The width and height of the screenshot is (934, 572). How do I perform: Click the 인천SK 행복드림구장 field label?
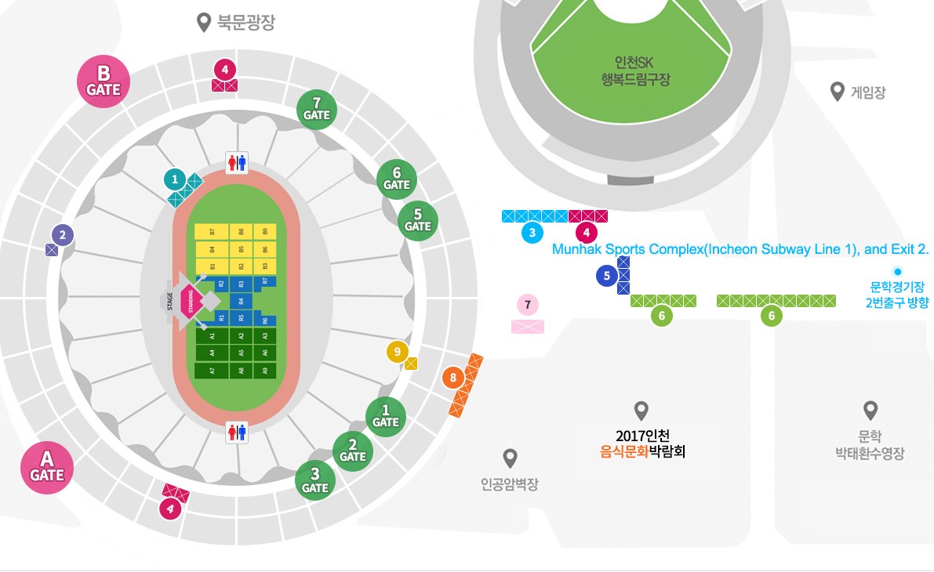coord(635,71)
